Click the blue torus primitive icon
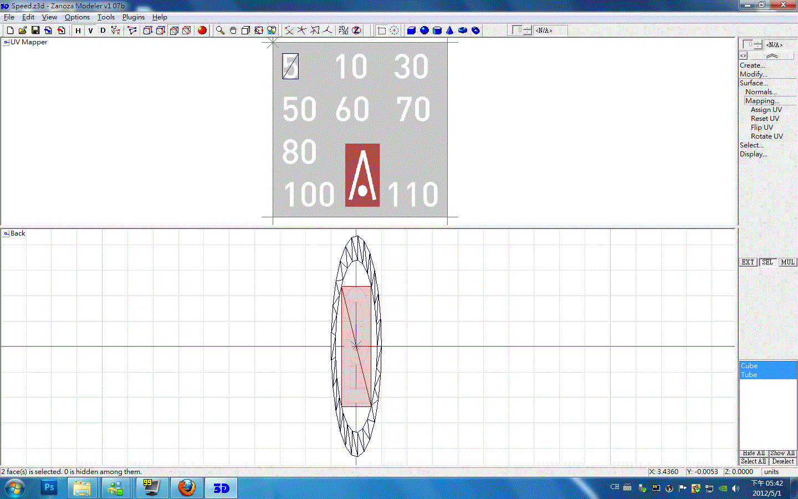This screenshot has height=499, width=798. [463, 30]
